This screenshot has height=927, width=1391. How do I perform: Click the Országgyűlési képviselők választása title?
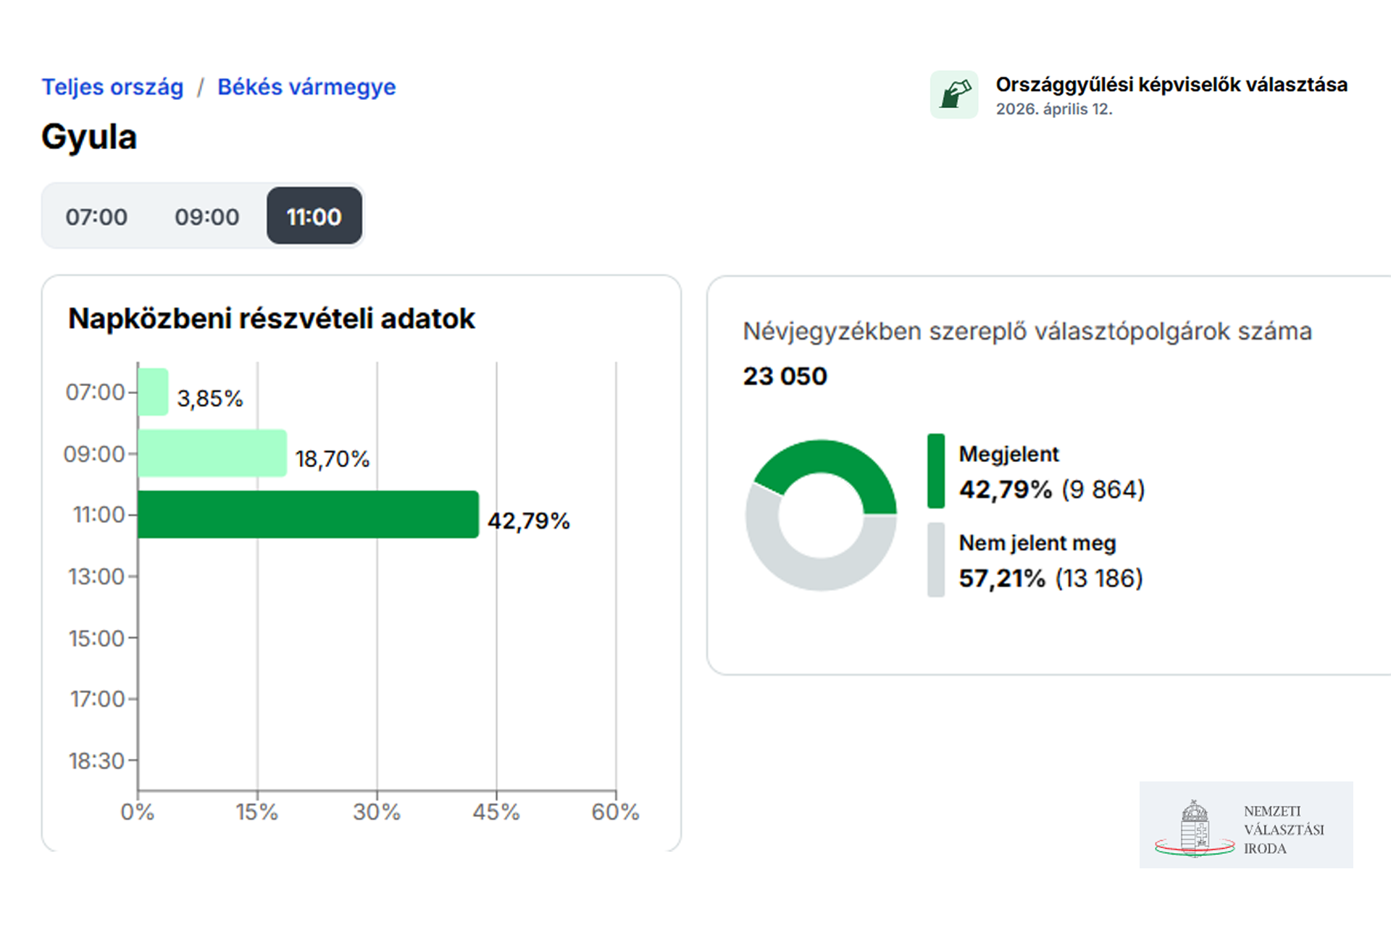(x=1171, y=85)
